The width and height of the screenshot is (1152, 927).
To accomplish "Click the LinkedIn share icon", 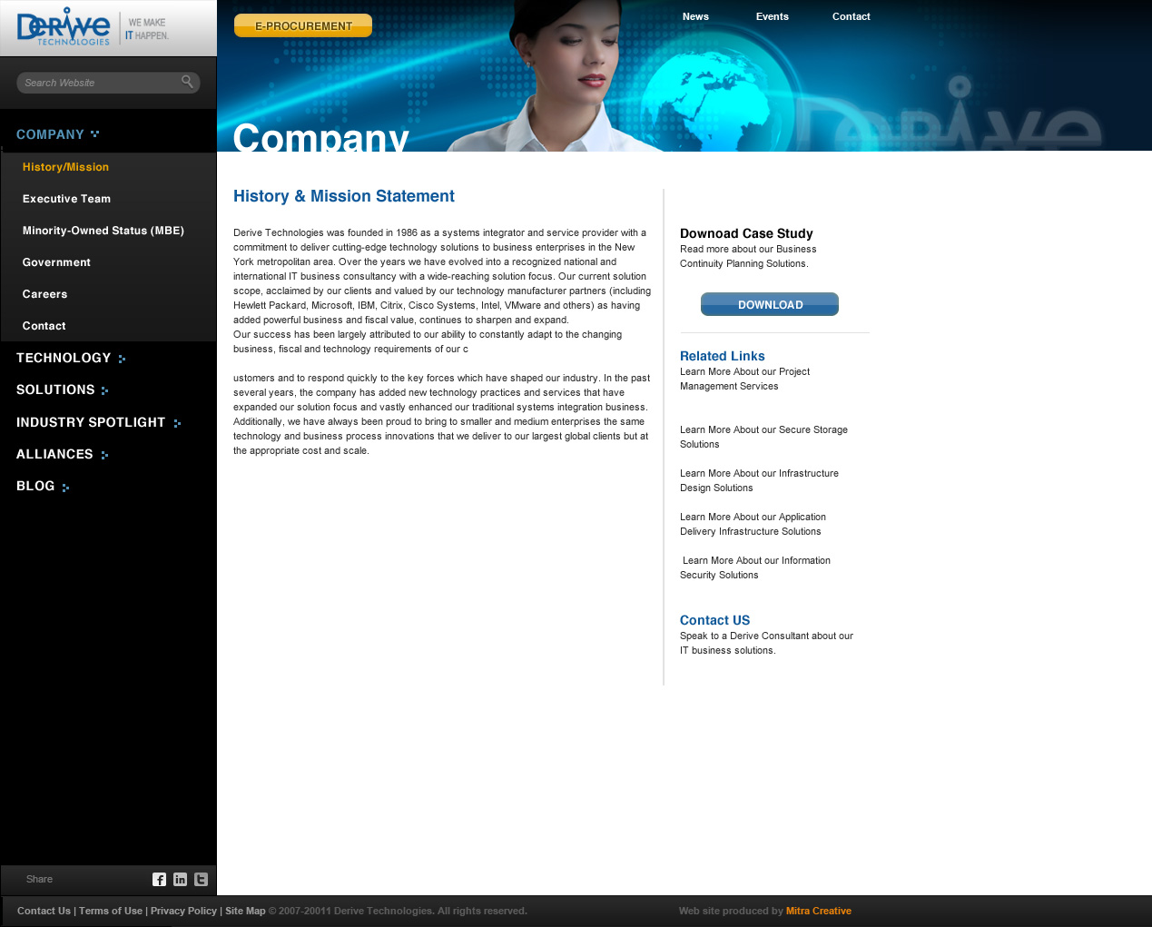I will point(180,879).
